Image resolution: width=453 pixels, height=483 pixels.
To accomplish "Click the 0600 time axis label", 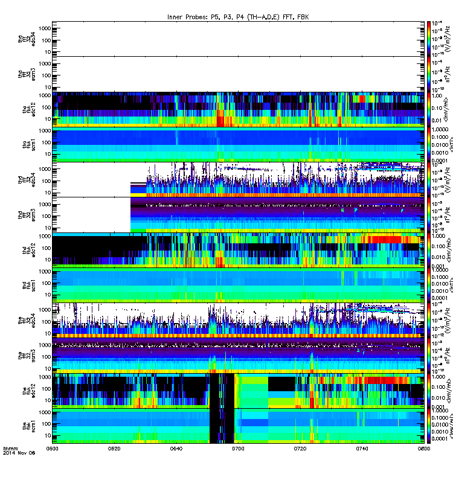I will [52, 449].
